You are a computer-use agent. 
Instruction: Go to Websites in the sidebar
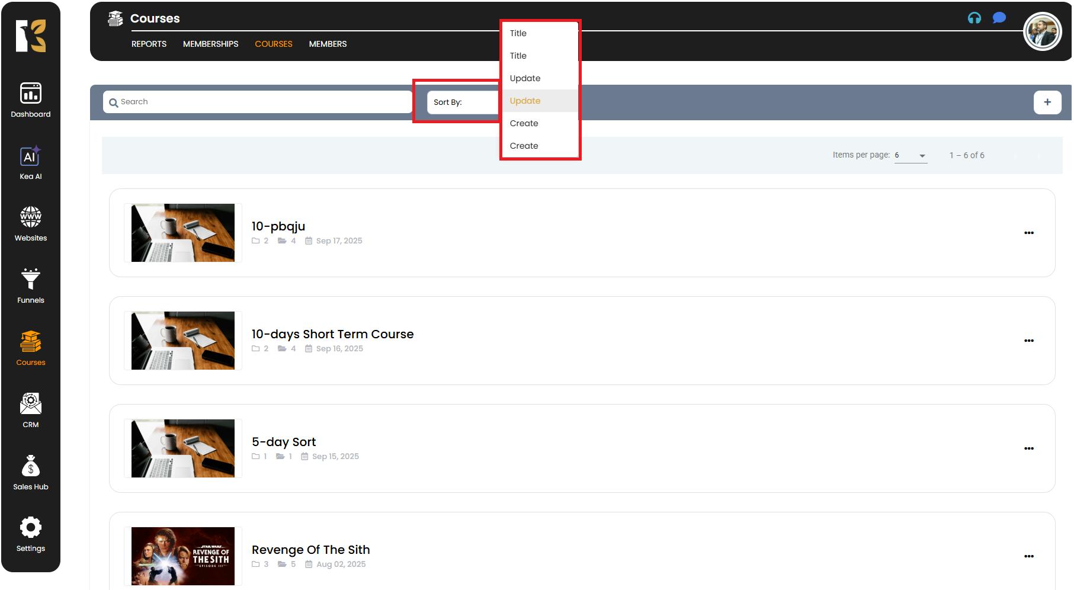coord(31,224)
